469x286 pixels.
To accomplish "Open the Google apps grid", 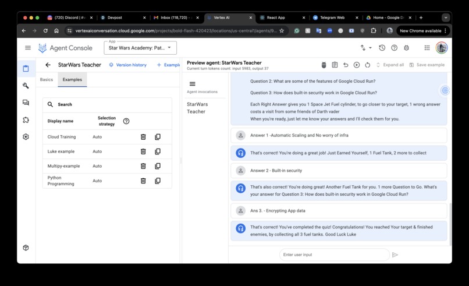I will (427, 48).
